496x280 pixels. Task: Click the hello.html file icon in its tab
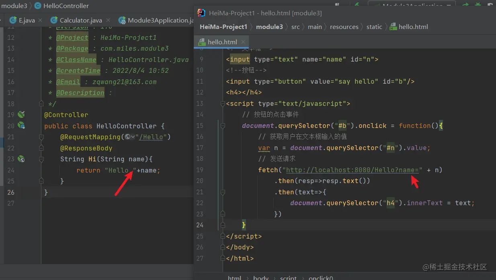point(201,42)
